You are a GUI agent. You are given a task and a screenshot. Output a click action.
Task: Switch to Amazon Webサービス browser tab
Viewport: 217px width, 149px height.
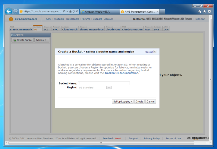click(x=100, y=12)
